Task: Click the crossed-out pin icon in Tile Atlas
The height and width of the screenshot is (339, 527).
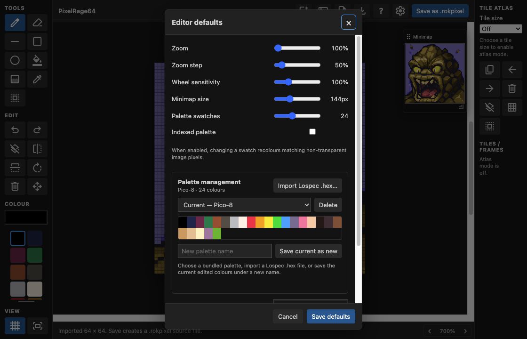Action: tap(489, 107)
